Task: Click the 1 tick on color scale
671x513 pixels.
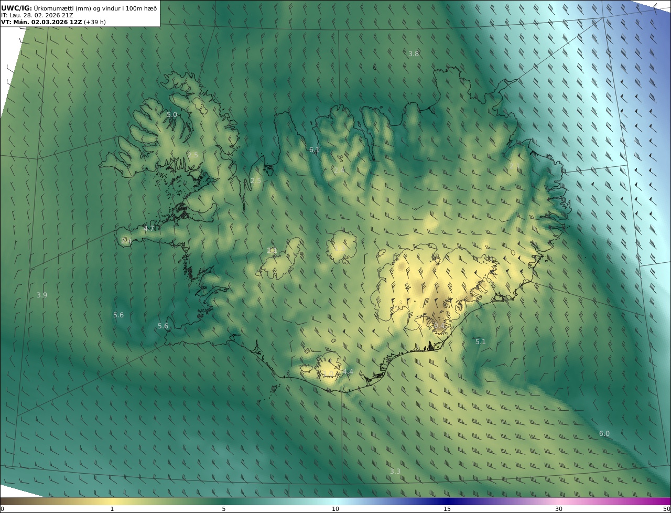Action: [112, 509]
